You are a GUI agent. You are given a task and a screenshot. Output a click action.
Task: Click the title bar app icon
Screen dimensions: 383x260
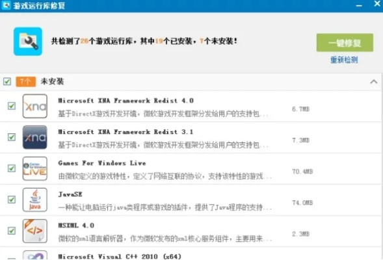point(6,5)
